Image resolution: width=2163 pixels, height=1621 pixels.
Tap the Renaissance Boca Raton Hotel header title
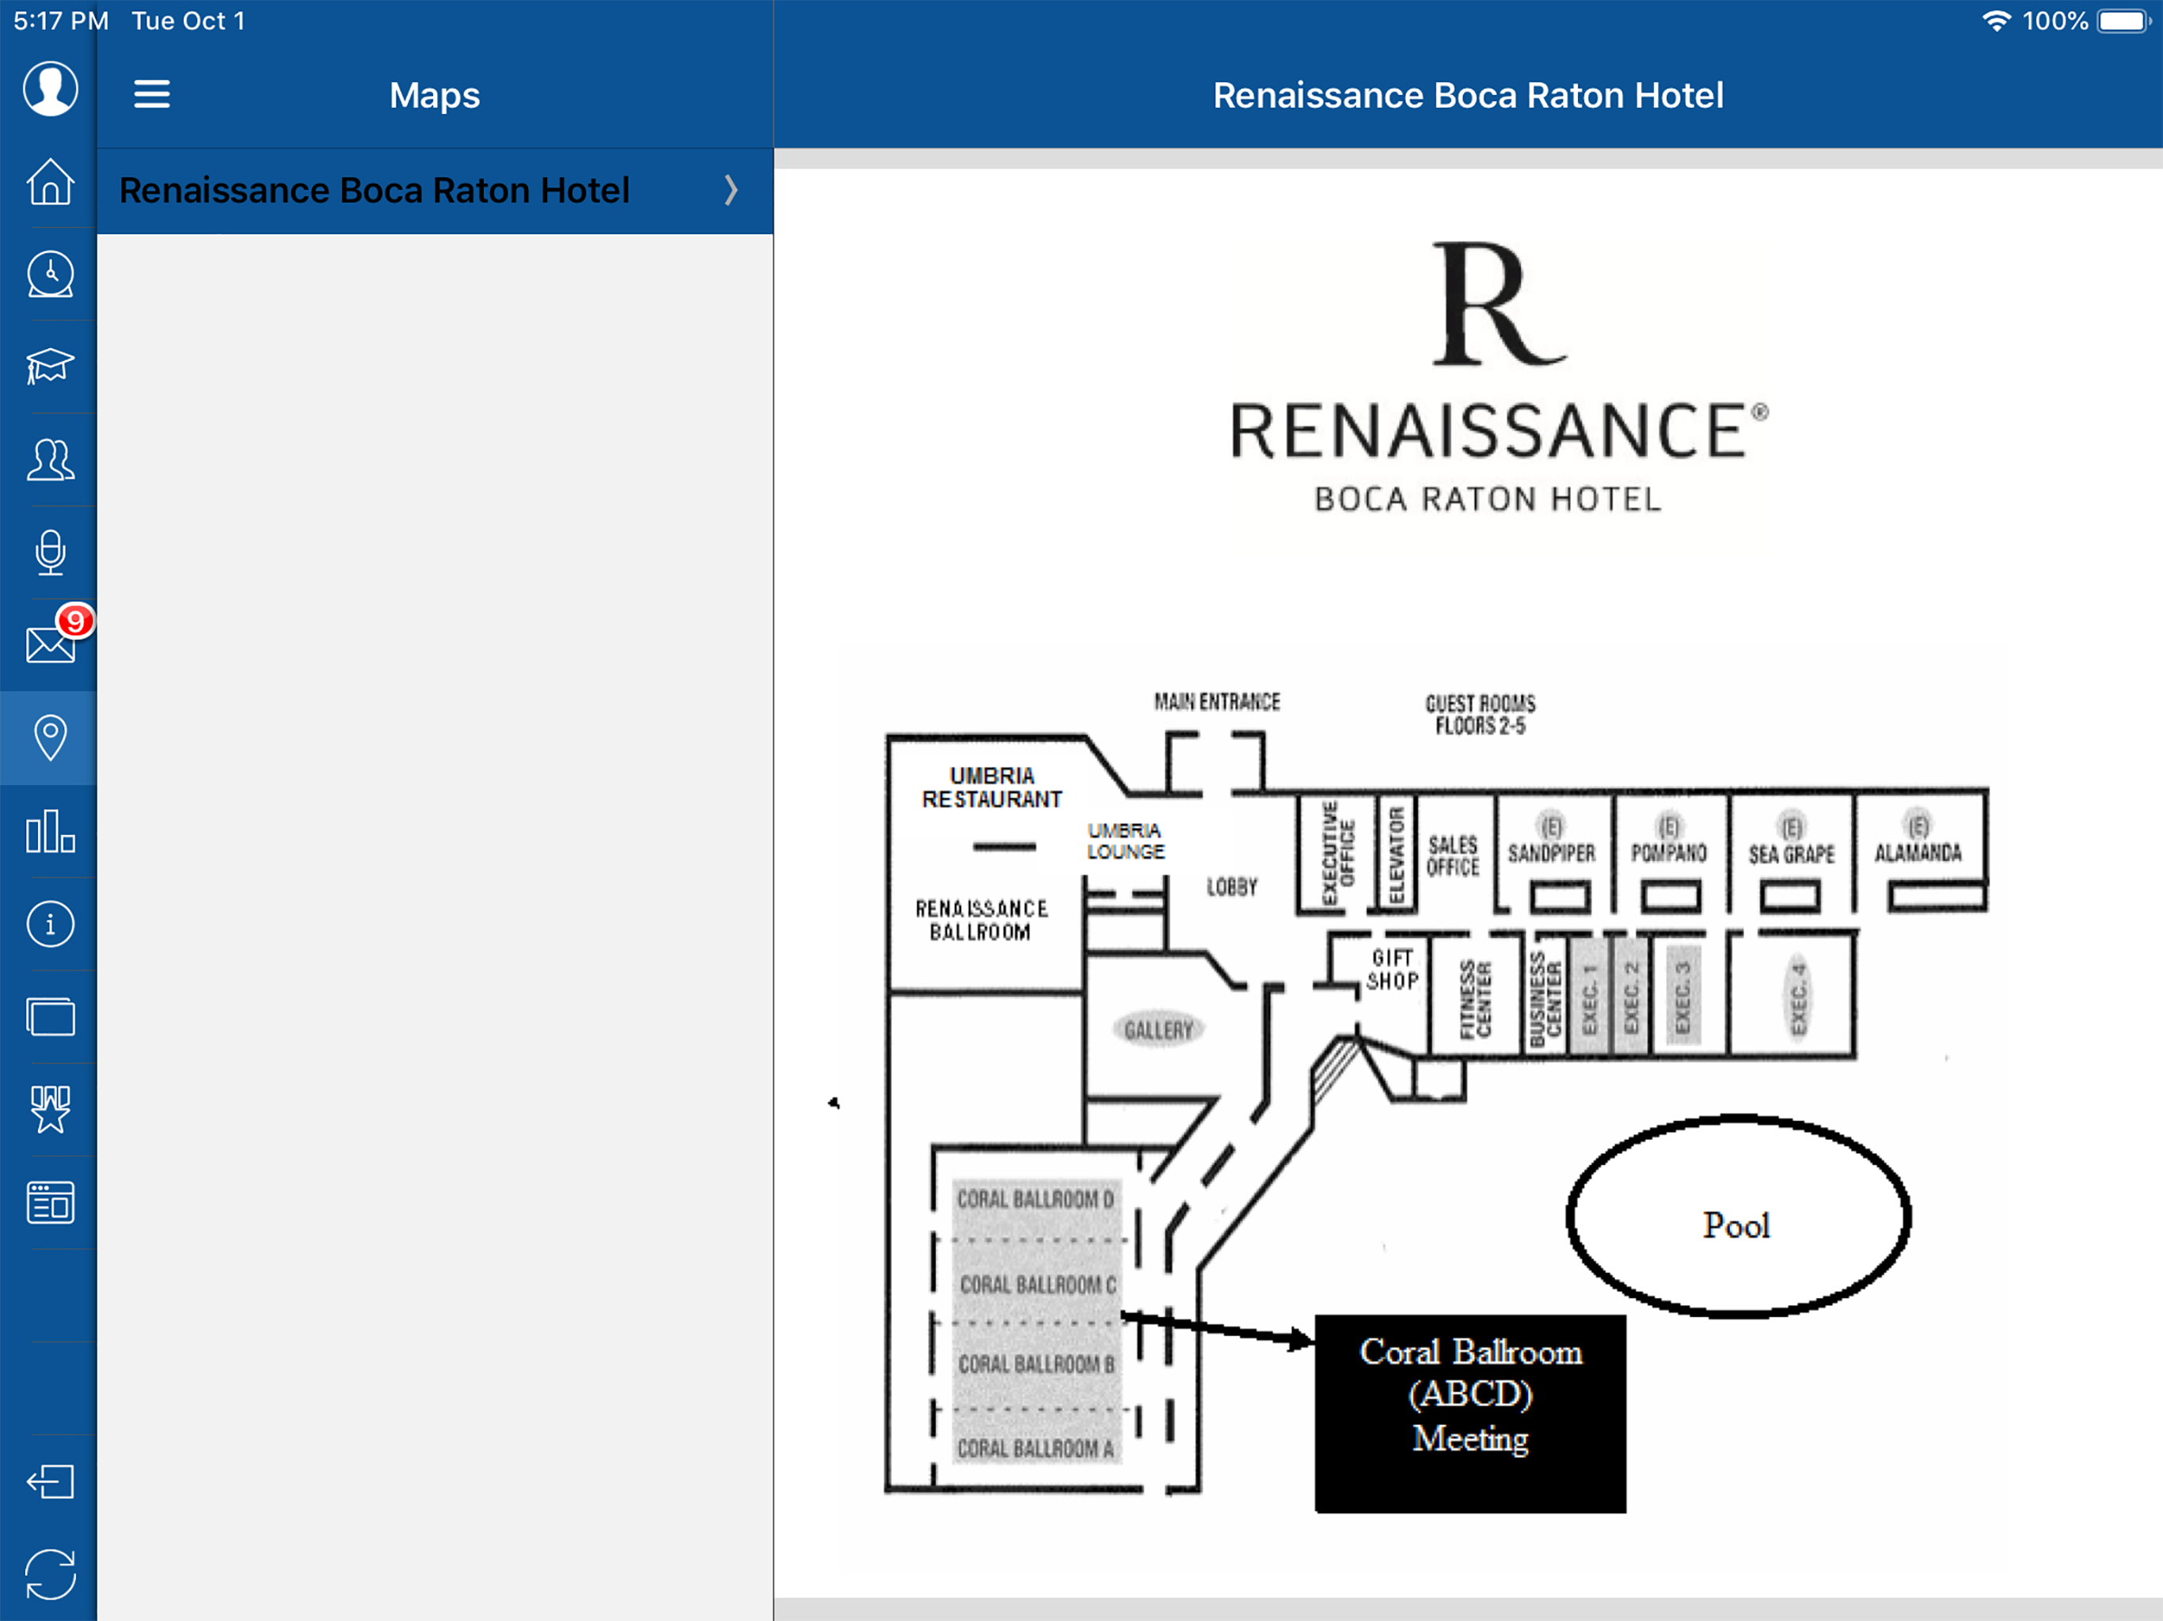point(1468,95)
